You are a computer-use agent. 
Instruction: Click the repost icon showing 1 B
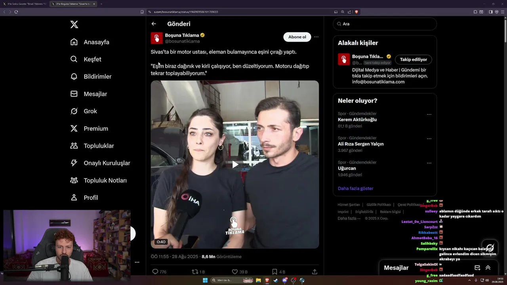tap(194, 272)
